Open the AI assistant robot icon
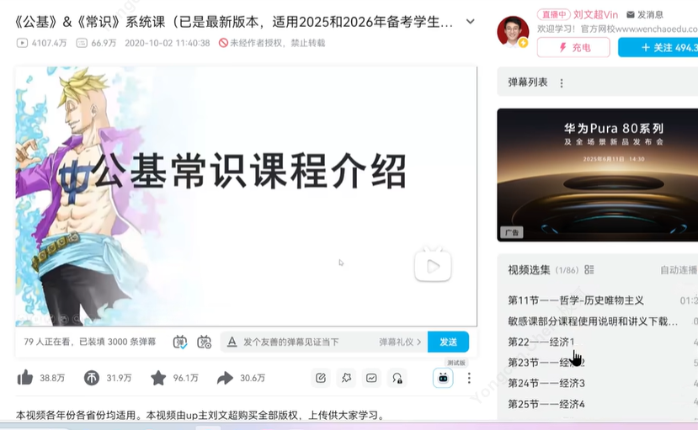 coord(443,378)
